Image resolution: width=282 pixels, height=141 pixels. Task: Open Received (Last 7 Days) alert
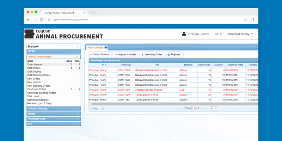click(x=40, y=104)
